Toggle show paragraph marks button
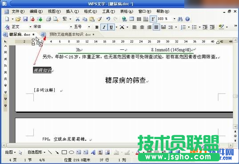Image resolution: width=239 pixels, height=164 pixels. (153, 19)
